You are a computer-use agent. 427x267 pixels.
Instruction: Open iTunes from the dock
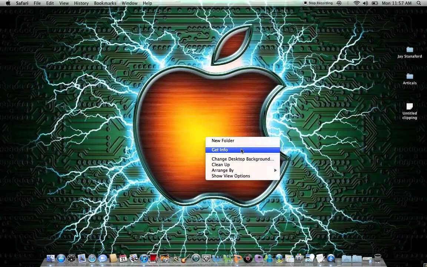144,258
